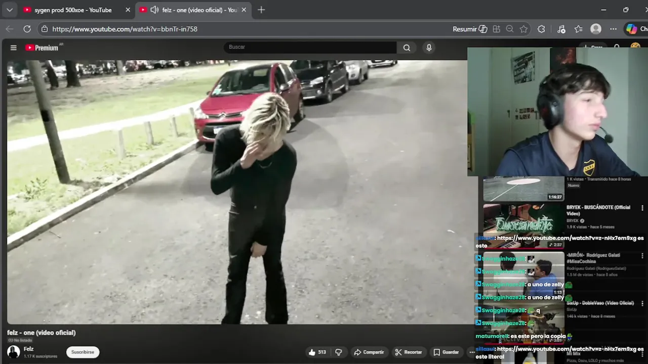Activate voice search microphone

pyautogui.click(x=429, y=48)
